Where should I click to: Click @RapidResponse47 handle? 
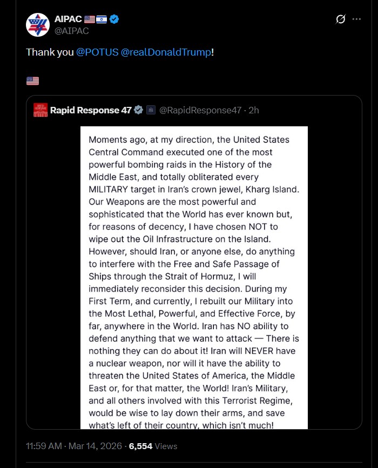[x=200, y=110]
